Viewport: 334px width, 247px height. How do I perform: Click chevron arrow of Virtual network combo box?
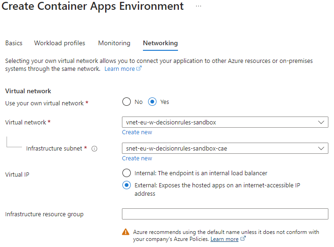point(321,122)
